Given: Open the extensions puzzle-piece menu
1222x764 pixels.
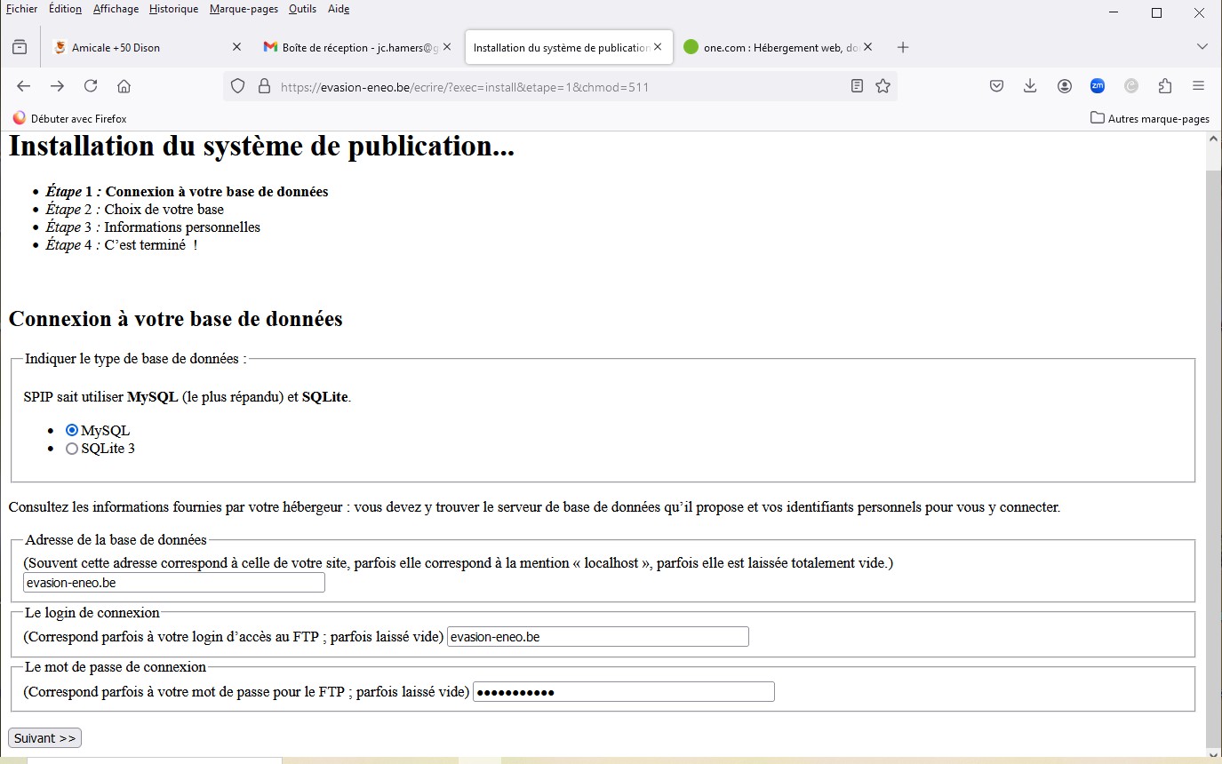Looking at the screenshot, I should click(1165, 86).
